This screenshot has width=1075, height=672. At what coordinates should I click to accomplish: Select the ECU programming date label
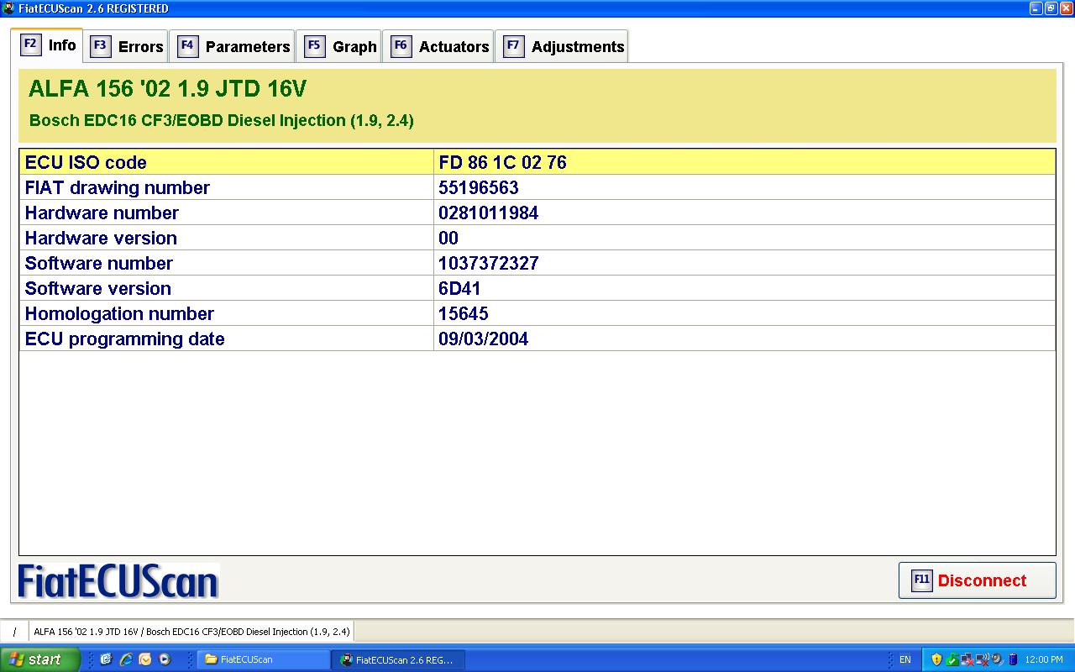point(125,339)
